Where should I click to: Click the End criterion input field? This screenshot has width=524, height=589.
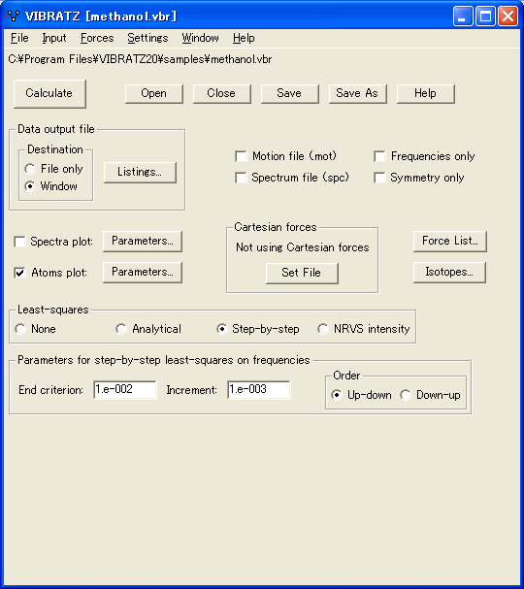click(x=125, y=389)
